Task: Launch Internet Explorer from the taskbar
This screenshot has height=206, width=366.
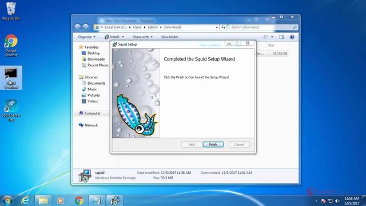Action: click(25, 201)
